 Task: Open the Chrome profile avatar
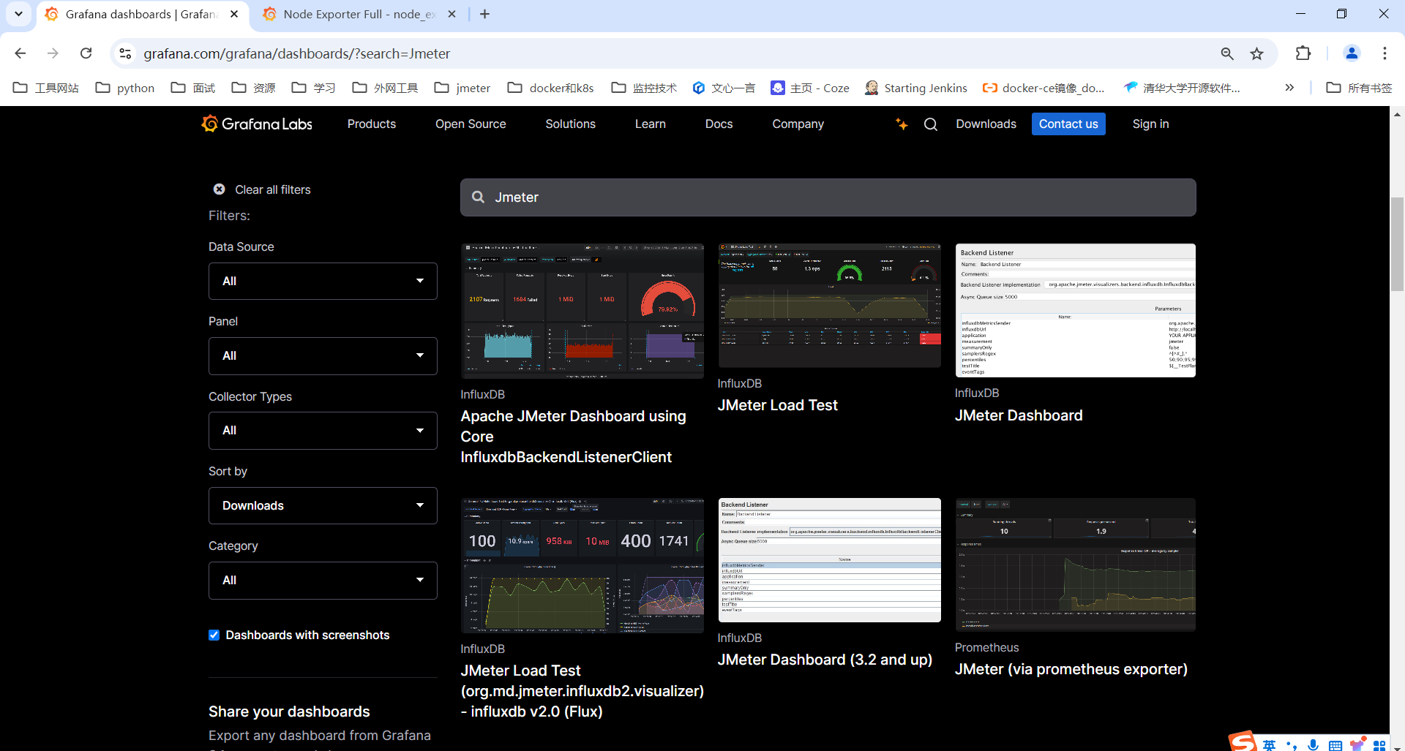(x=1352, y=53)
